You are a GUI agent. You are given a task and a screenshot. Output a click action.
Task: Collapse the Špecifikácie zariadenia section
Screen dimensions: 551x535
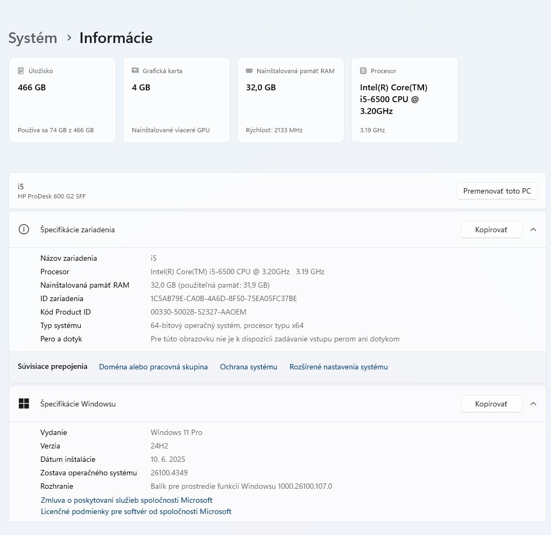click(533, 230)
